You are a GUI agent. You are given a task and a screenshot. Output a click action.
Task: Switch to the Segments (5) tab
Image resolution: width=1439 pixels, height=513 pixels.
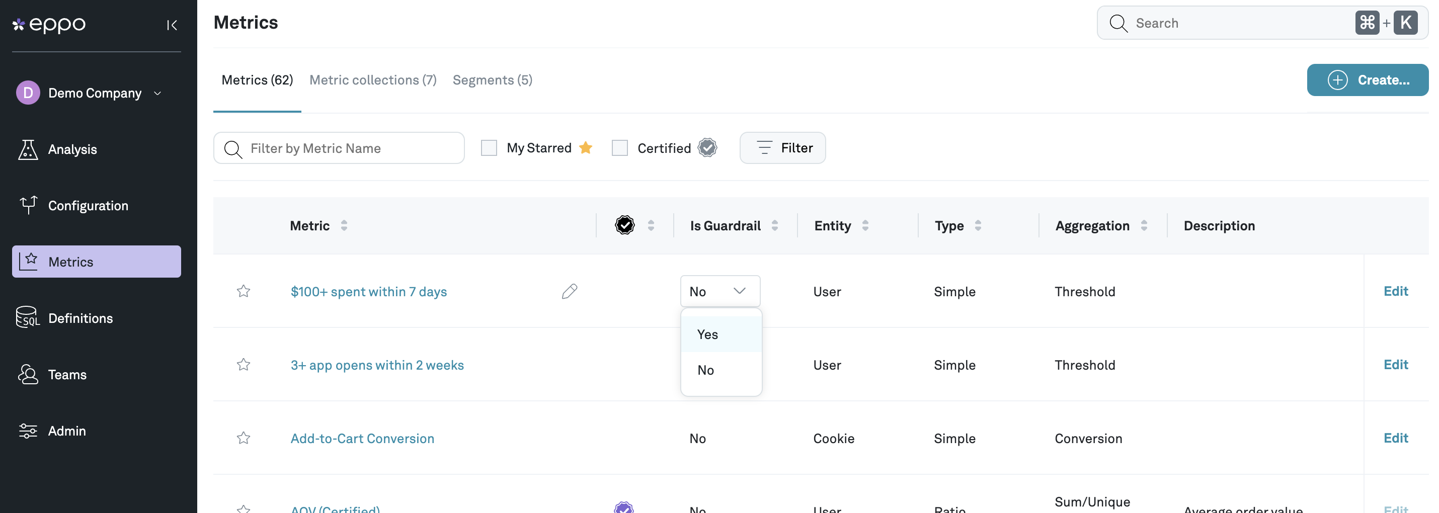coord(492,80)
